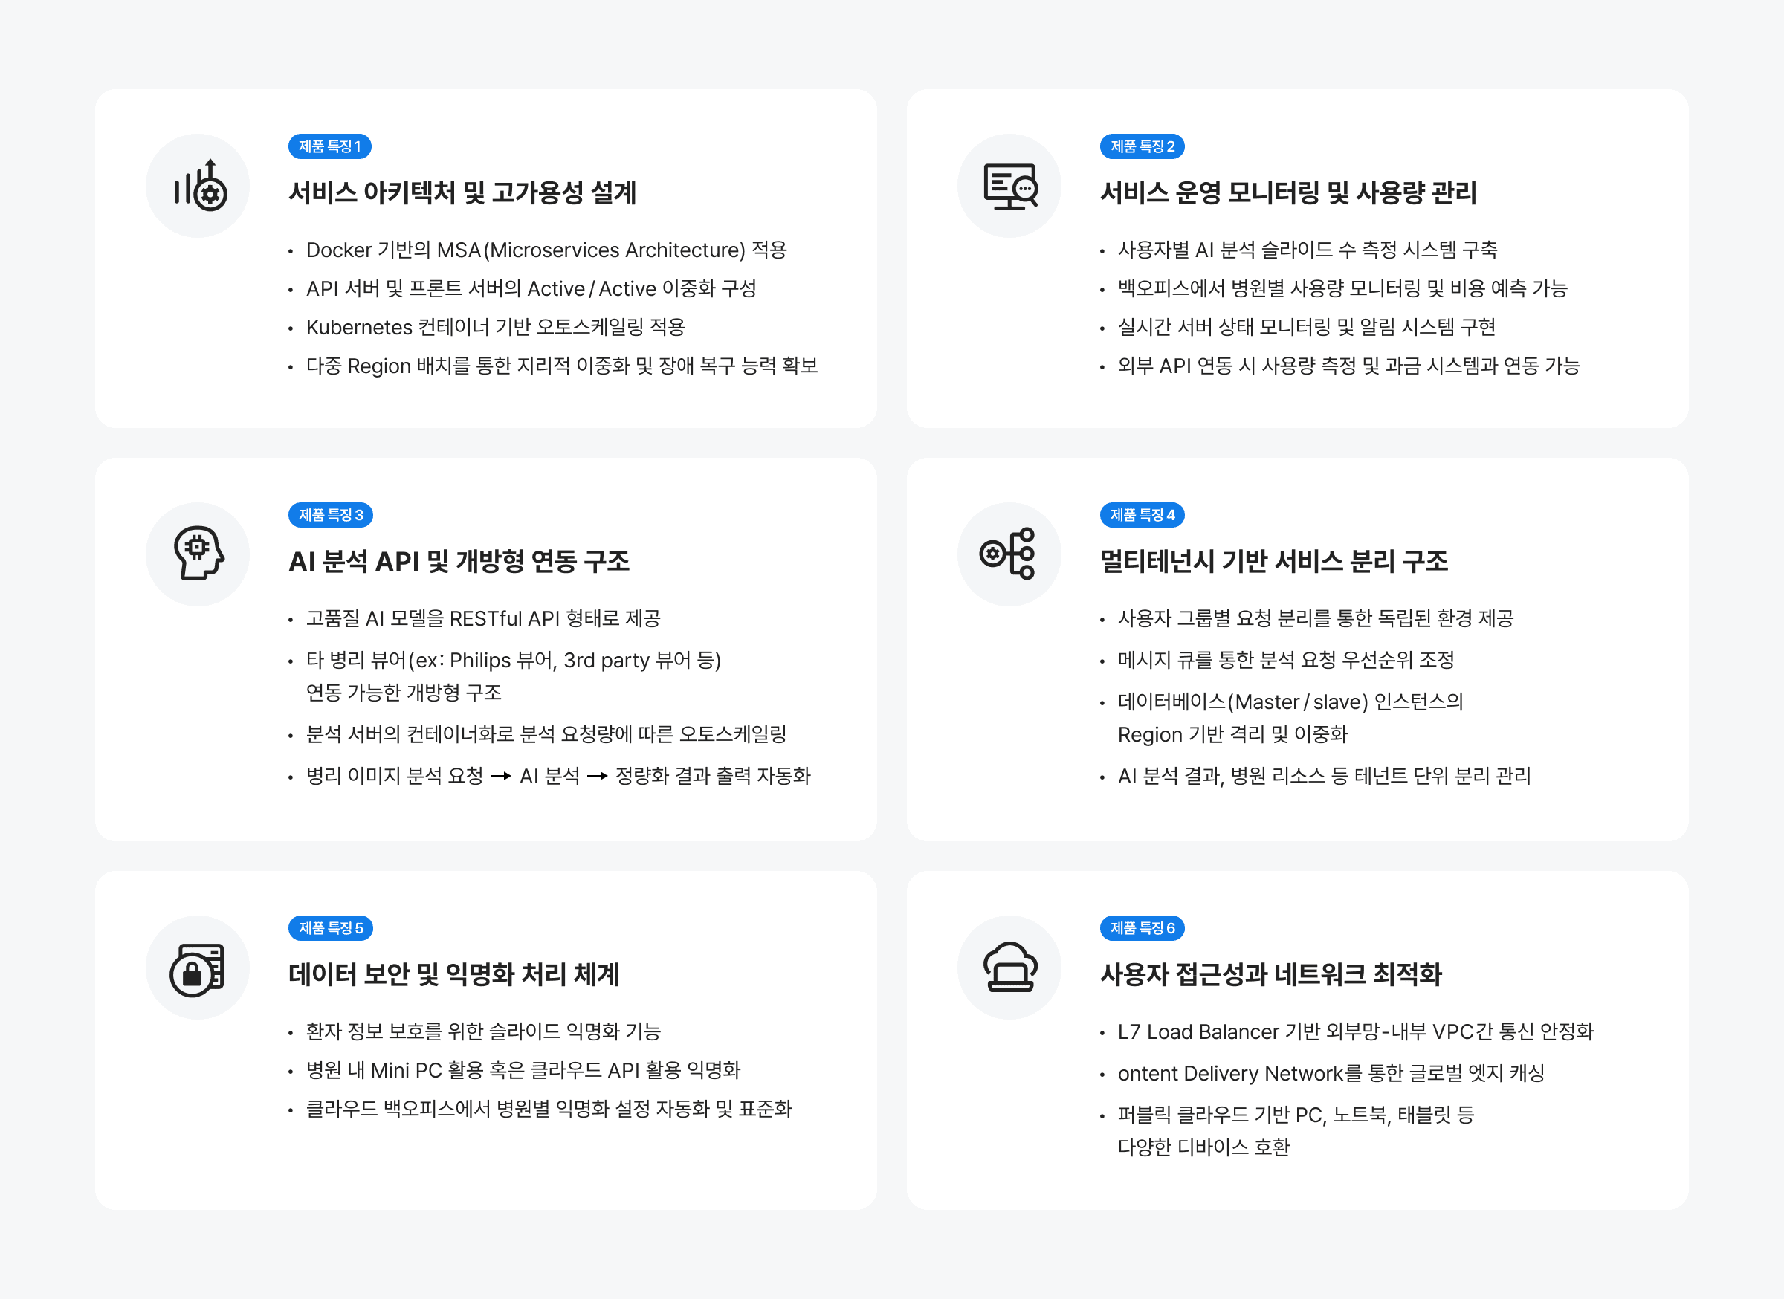The width and height of the screenshot is (1784, 1299).
Task: Click the '제품 특징 1' badge
Action: coord(329,146)
